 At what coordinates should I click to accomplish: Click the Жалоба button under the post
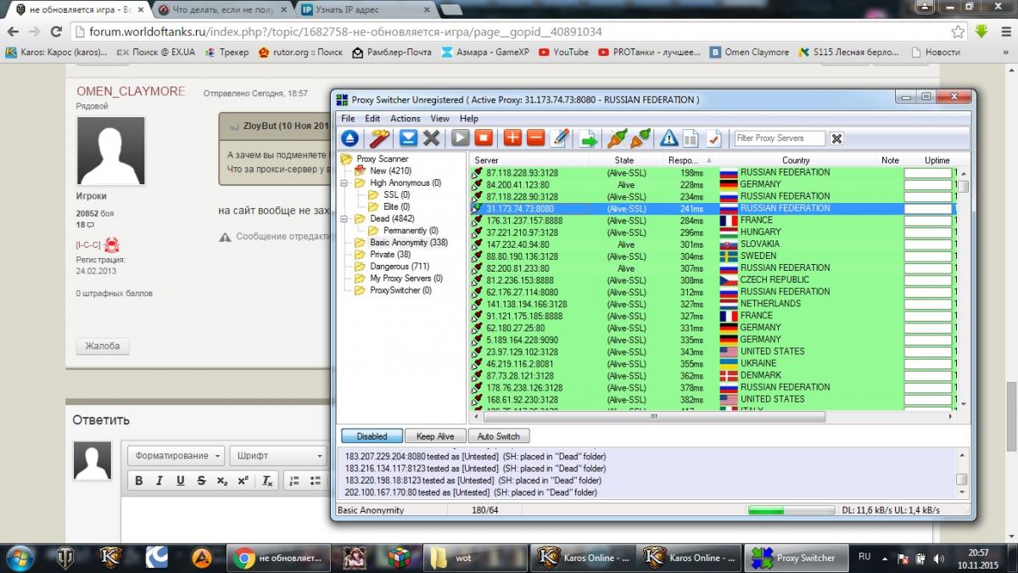103,346
